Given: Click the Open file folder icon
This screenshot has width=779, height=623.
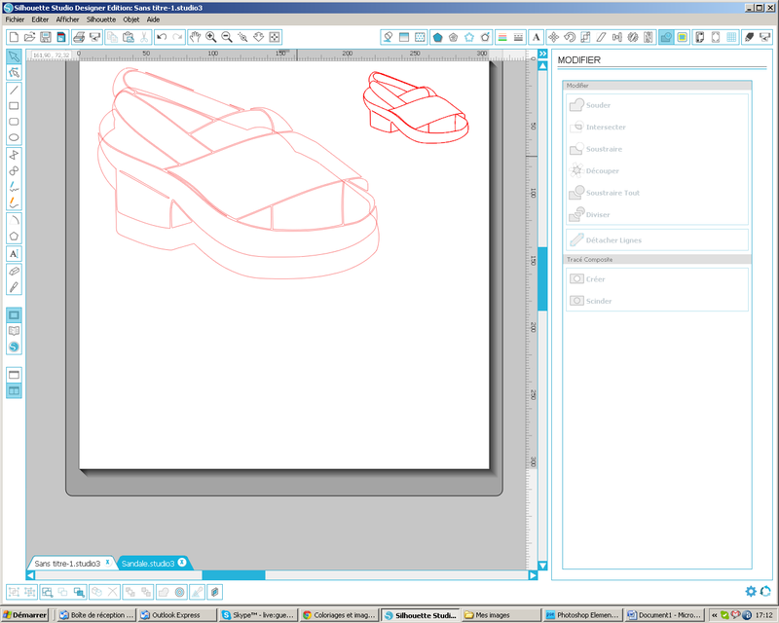Looking at the screenshot, I should pos(30,37).
